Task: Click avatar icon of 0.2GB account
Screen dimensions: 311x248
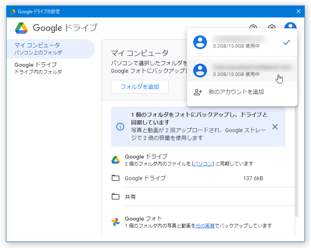Action: pyautogui.click(x=200, y=42)
